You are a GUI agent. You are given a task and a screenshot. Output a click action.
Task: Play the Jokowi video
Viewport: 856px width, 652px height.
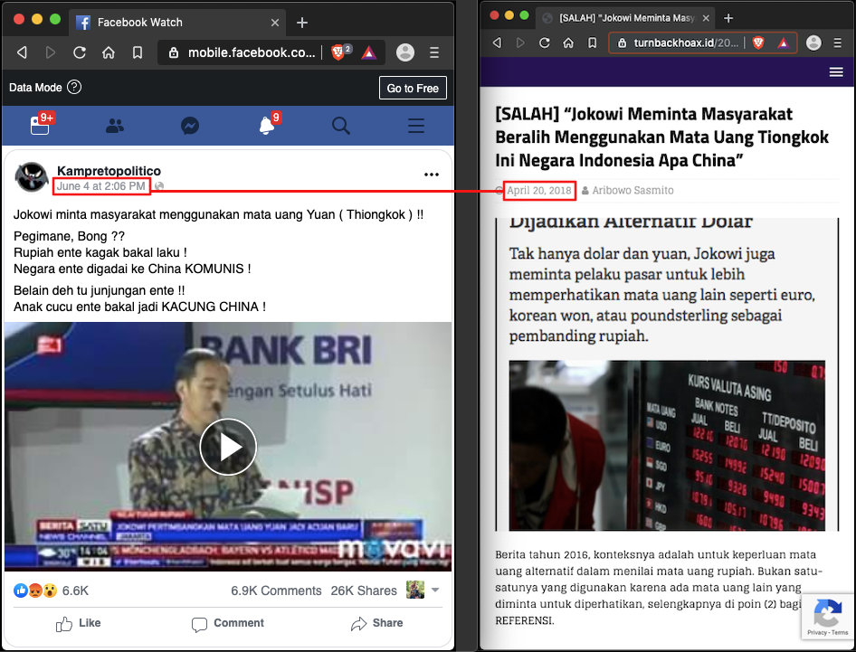coord(228,447)
